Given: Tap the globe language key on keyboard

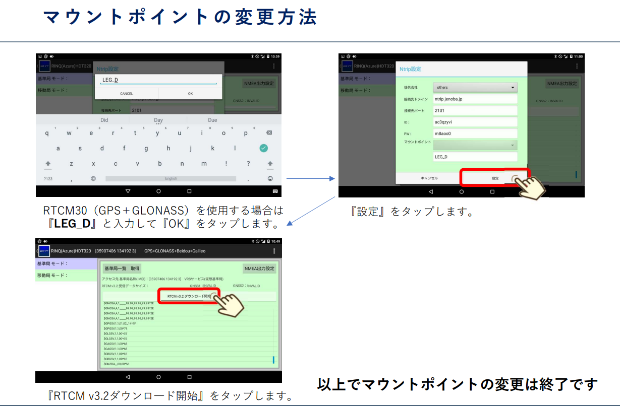Looking at the screenshot, I should point(93,178).
